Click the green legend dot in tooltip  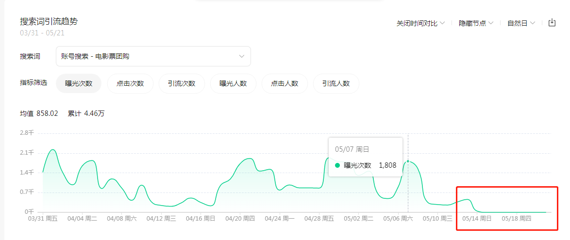(x=337, y=165)
